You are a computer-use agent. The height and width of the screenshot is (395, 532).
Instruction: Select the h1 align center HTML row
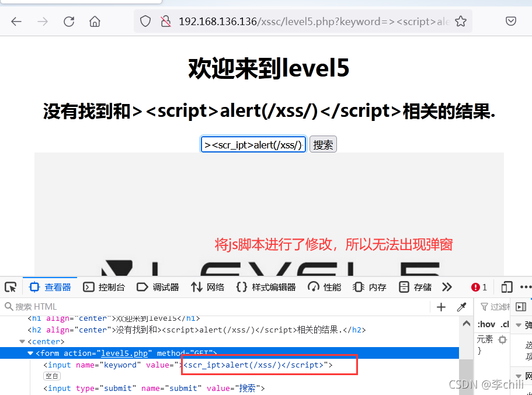pyautogui.click(x=230, y=318)
